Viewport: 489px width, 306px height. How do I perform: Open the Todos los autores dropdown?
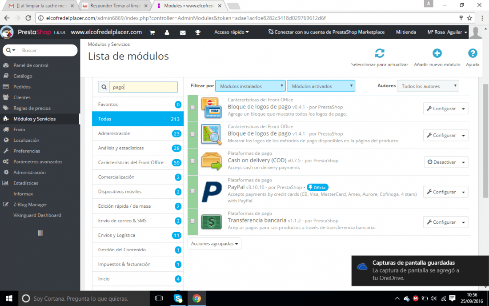click(x=428, y=86)
